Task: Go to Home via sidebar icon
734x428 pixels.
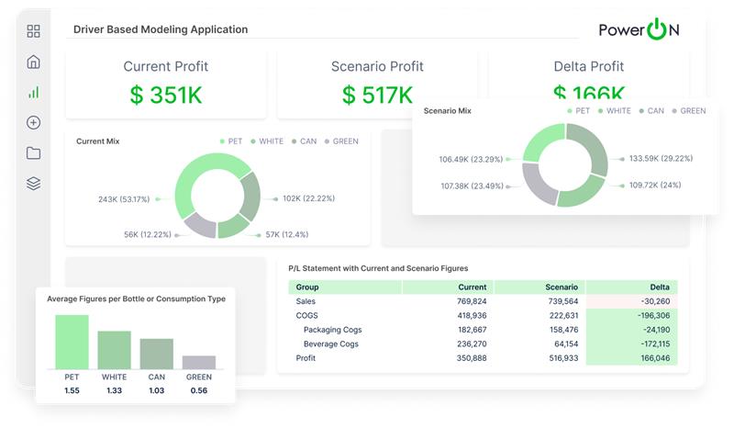Action: tap(34, 62)
